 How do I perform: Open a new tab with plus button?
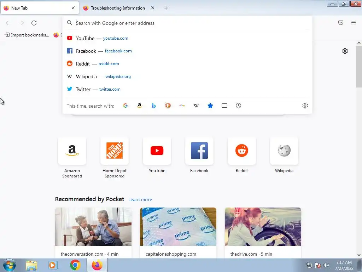pos(166,8)
